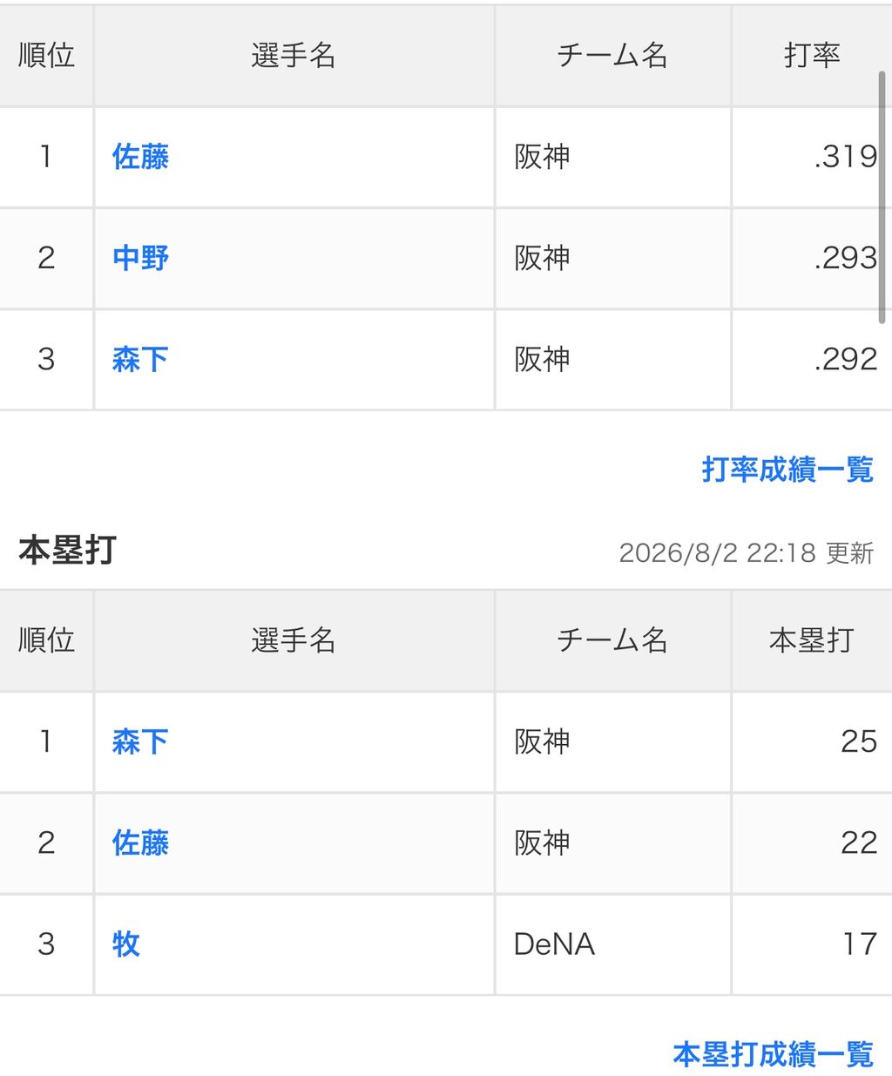Click the 本塁打 section heading
Viewport: 892px width, 1076px height.
[67, 551]
